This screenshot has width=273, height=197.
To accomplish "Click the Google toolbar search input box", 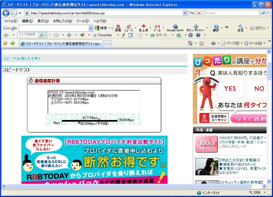I will [54, 28].
